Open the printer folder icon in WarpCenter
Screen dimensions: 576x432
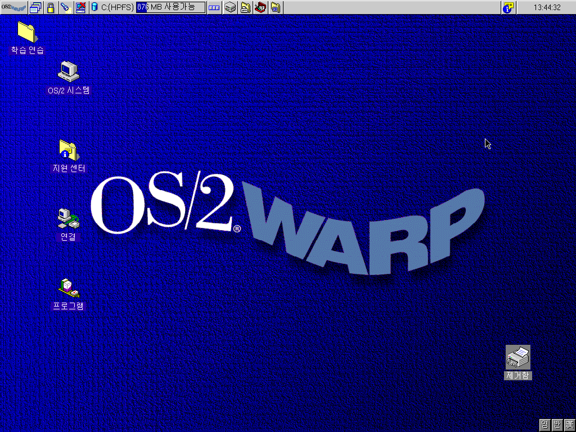(x=245, y=7)
